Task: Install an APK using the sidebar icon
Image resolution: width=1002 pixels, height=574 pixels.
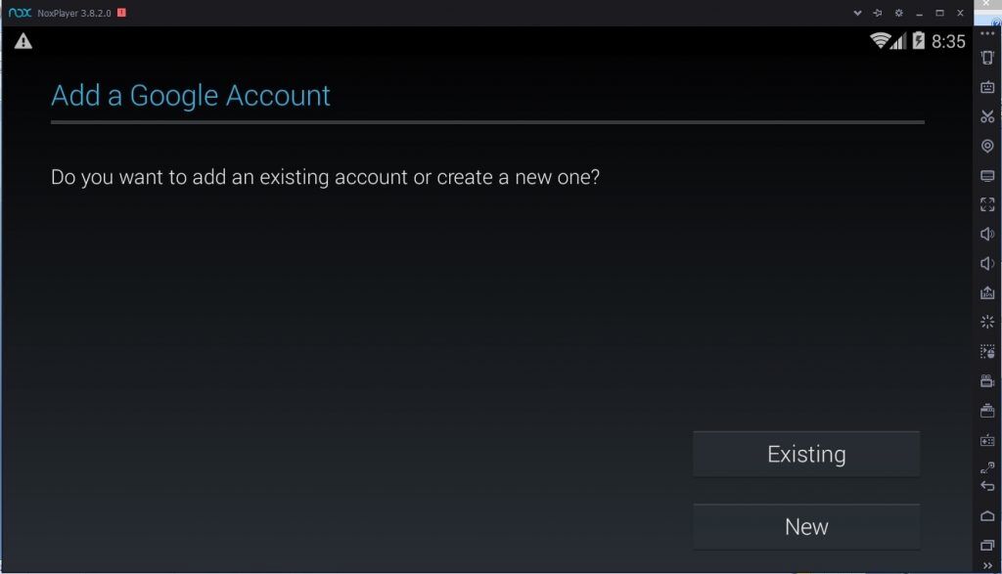Action: click(986, 292)
